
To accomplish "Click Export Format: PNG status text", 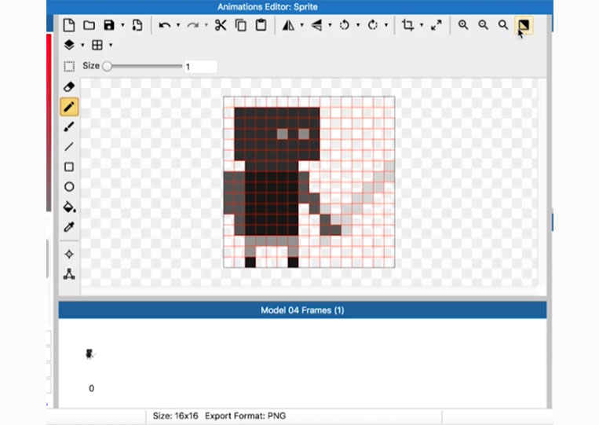I will [245, 416].
